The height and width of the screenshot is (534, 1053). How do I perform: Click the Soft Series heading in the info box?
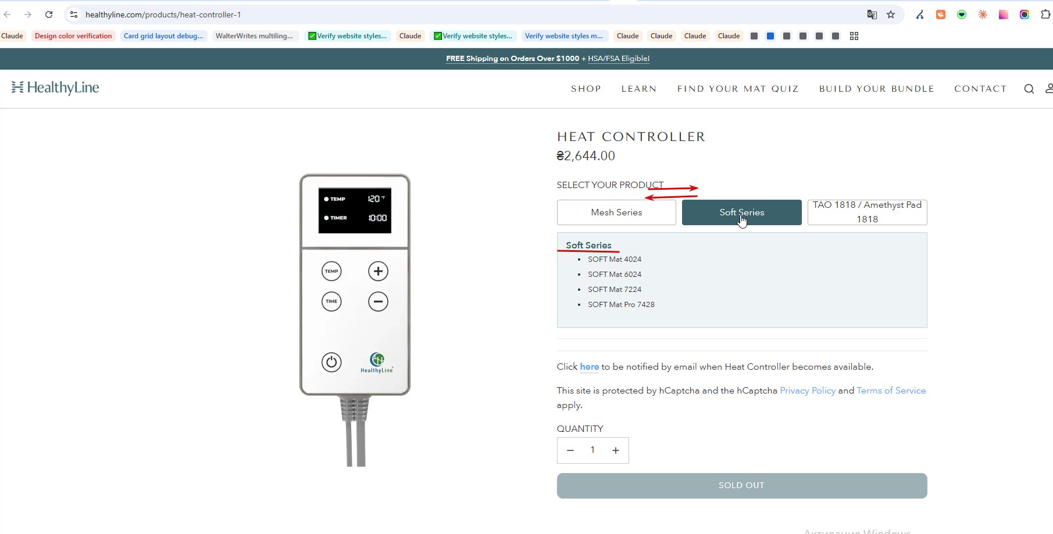[x=588, y=246]
